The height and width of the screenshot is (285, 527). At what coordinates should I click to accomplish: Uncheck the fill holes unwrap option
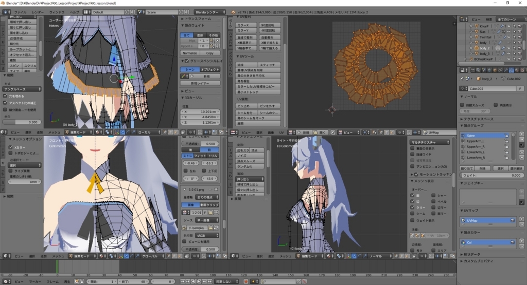point(5,96)
